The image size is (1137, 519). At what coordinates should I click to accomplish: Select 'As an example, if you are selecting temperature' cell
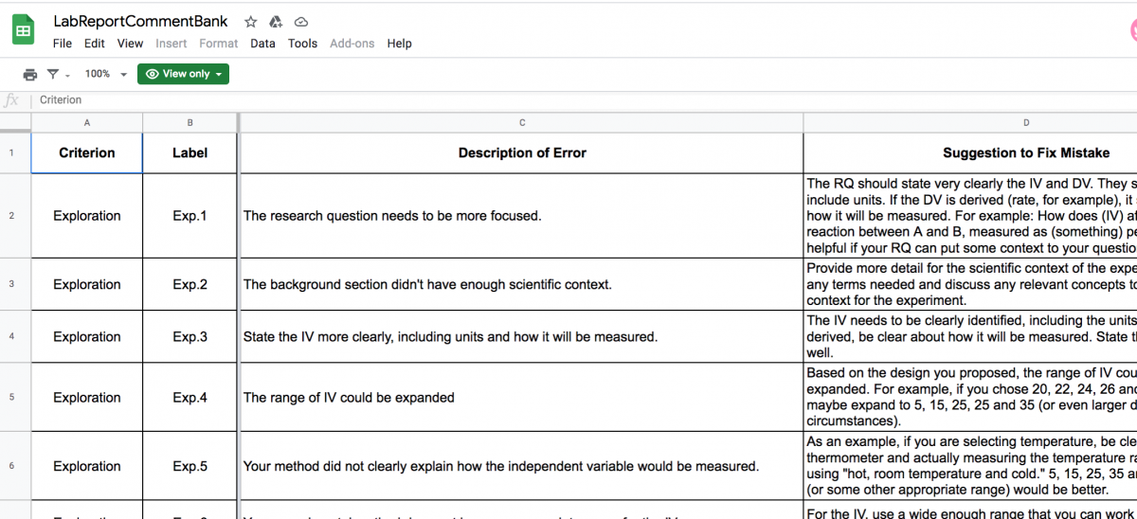970,466
